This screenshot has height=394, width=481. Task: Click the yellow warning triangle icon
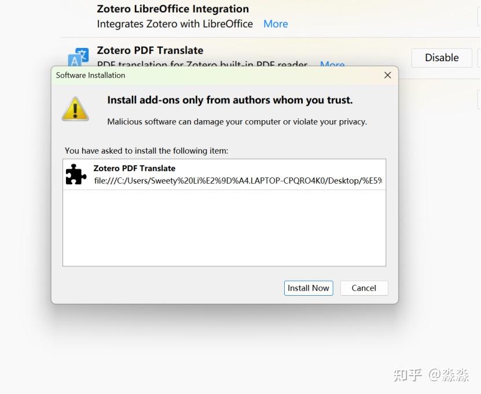[x=75, y=109]
